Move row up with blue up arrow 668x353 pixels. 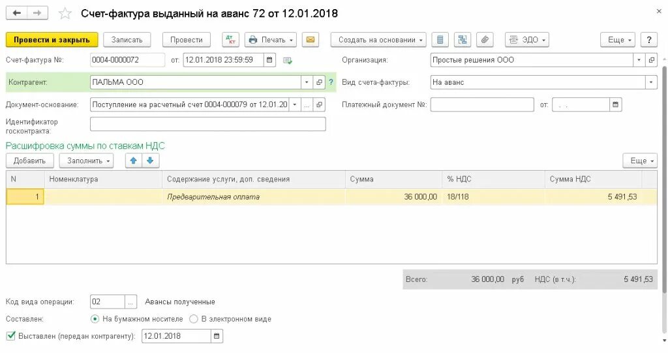133,161
